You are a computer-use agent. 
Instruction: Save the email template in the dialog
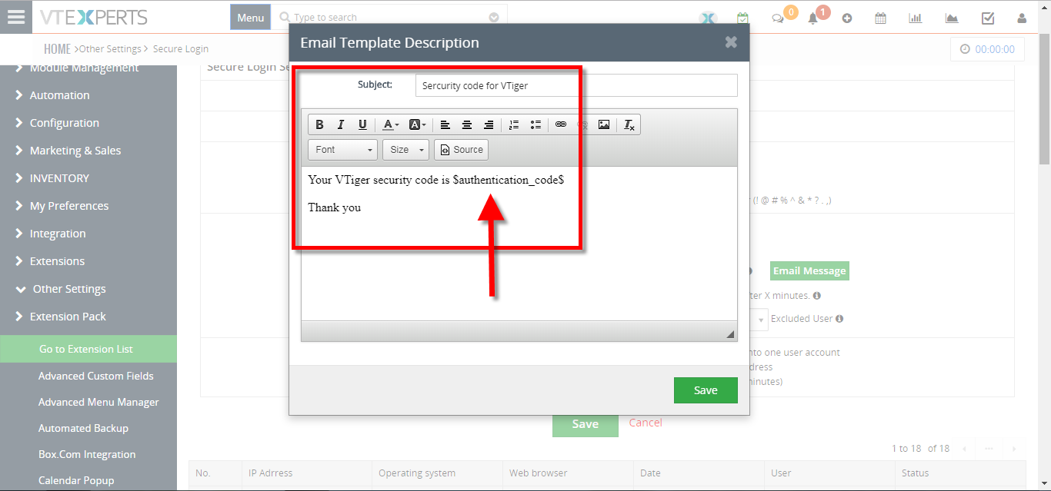(x=706, y=390)
